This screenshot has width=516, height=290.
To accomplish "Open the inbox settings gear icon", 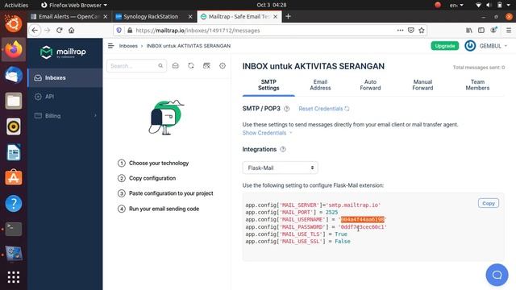I will click(223, 66).
